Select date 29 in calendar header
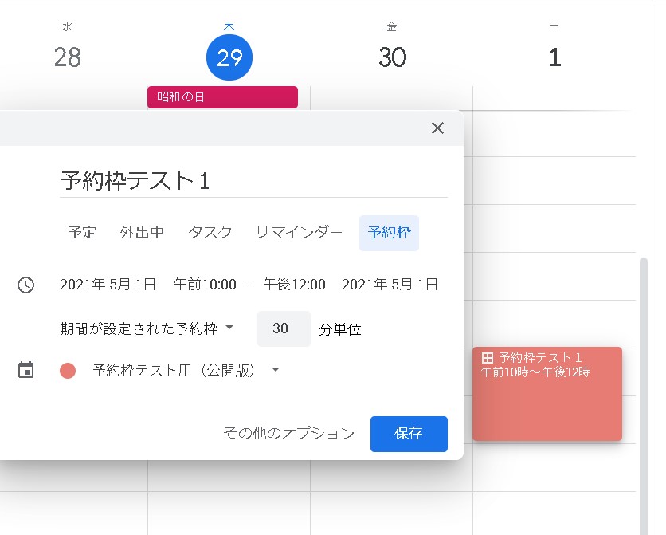Screen dimensions: 666x535 click(229, 57)
